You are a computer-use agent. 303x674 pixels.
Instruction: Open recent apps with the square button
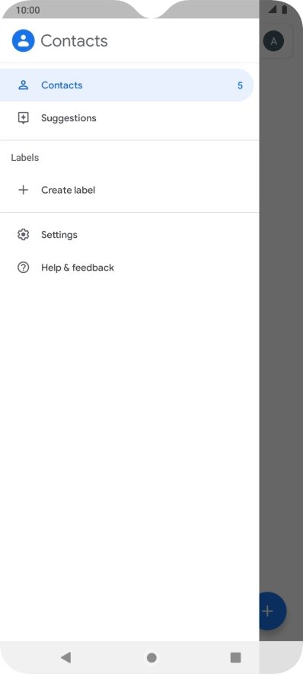click(x=235, y=657)
